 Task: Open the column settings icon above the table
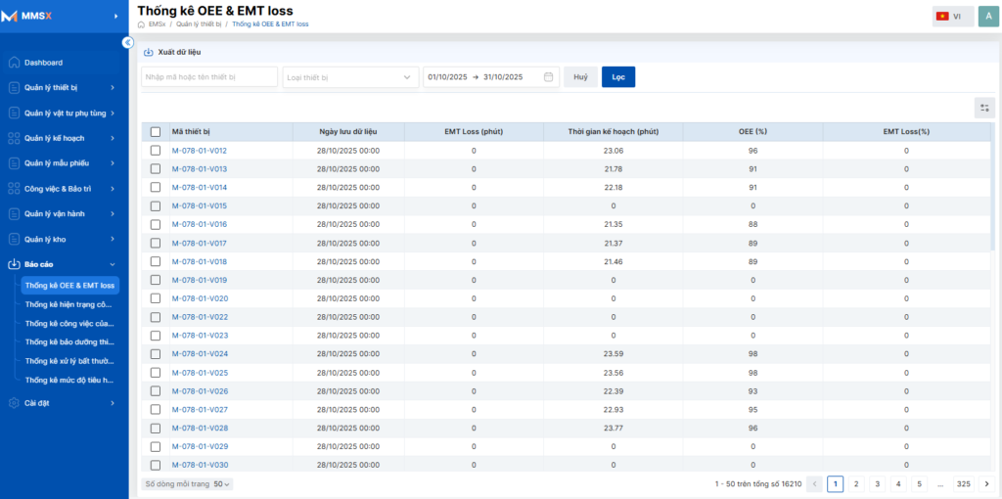(984, 108)
